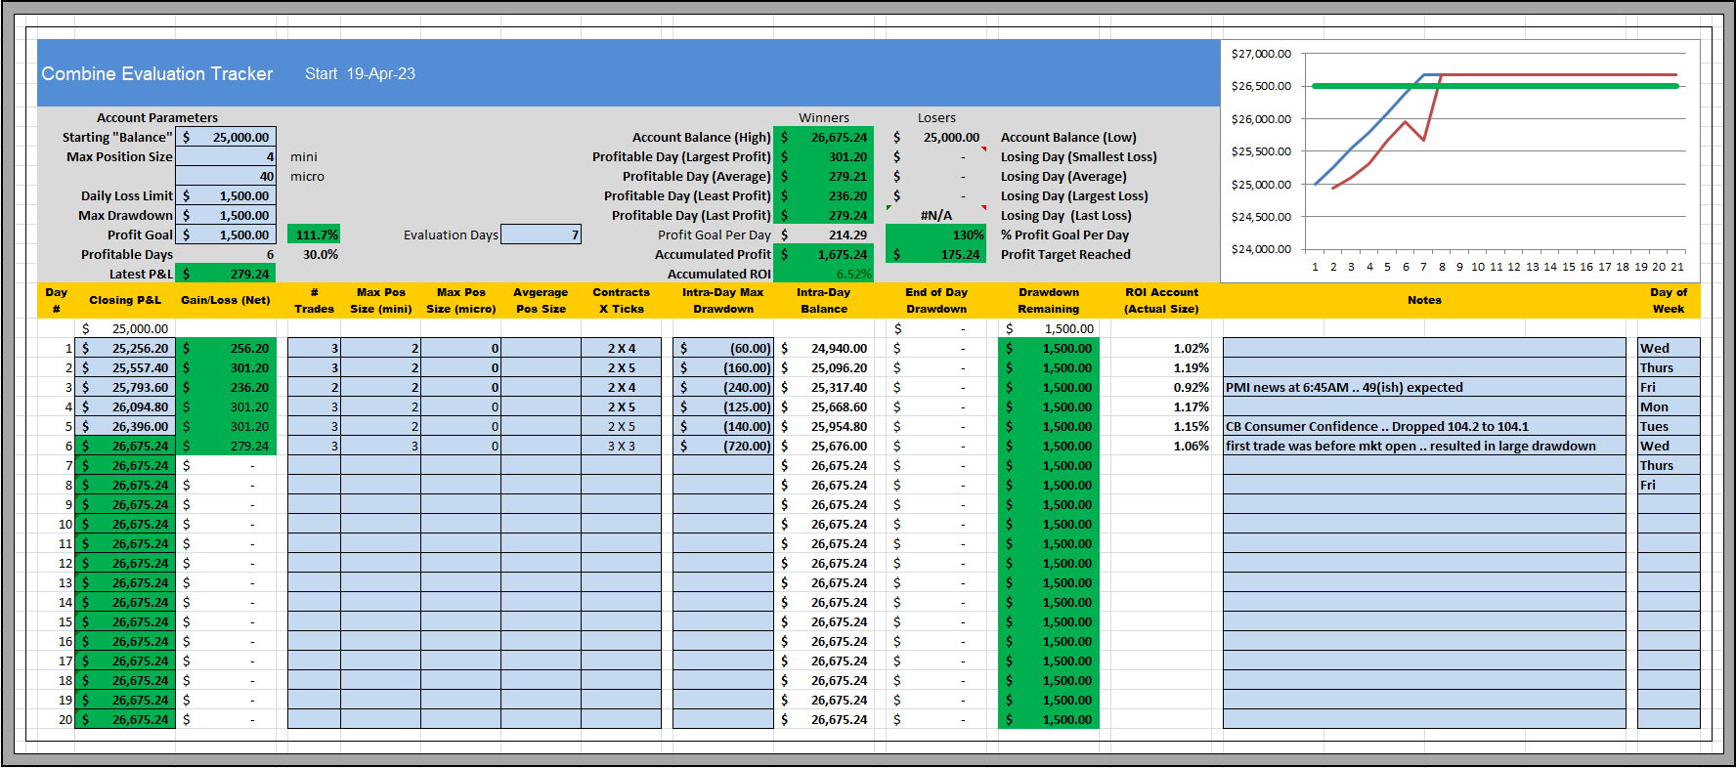Click the Gain/Loss (Net) column header
Image resolution: width=1736 pixels, height=768 pixels.
226,300
